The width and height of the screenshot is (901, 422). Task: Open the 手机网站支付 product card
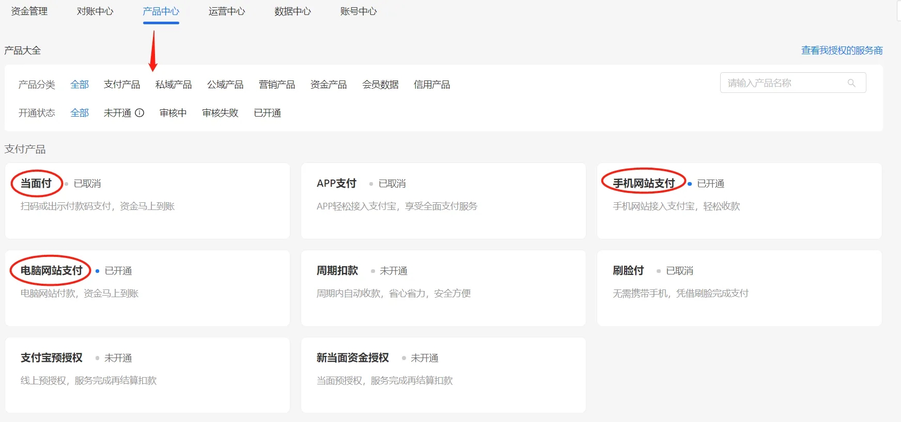[x=739, y=201]
